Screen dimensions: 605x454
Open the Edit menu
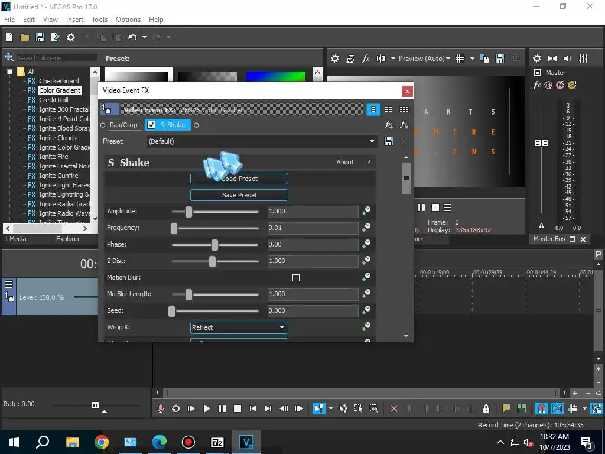(28, 20)
